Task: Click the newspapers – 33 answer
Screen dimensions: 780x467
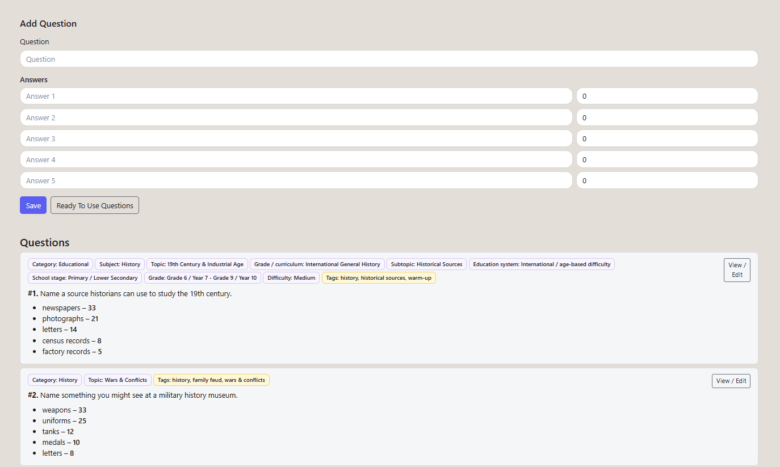Action: tap(69, 308)
